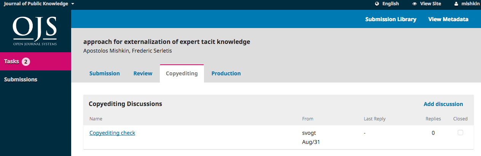Go to the Production tab
The height and width of the screenshot is (156, 481).
click(x=226, y=73)
